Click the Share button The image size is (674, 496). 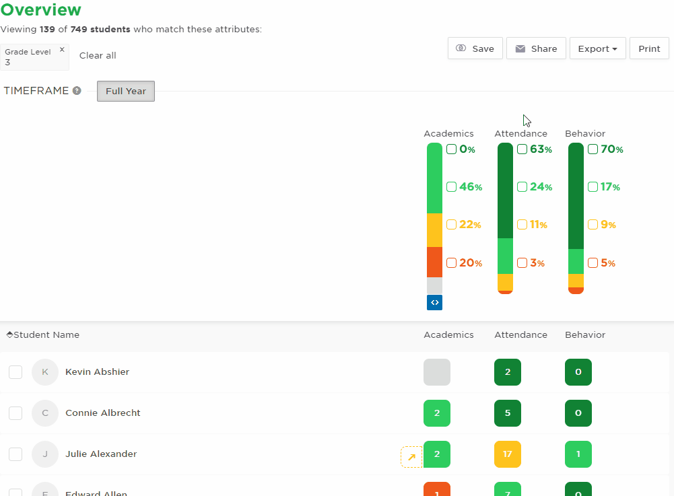point(536,48)
